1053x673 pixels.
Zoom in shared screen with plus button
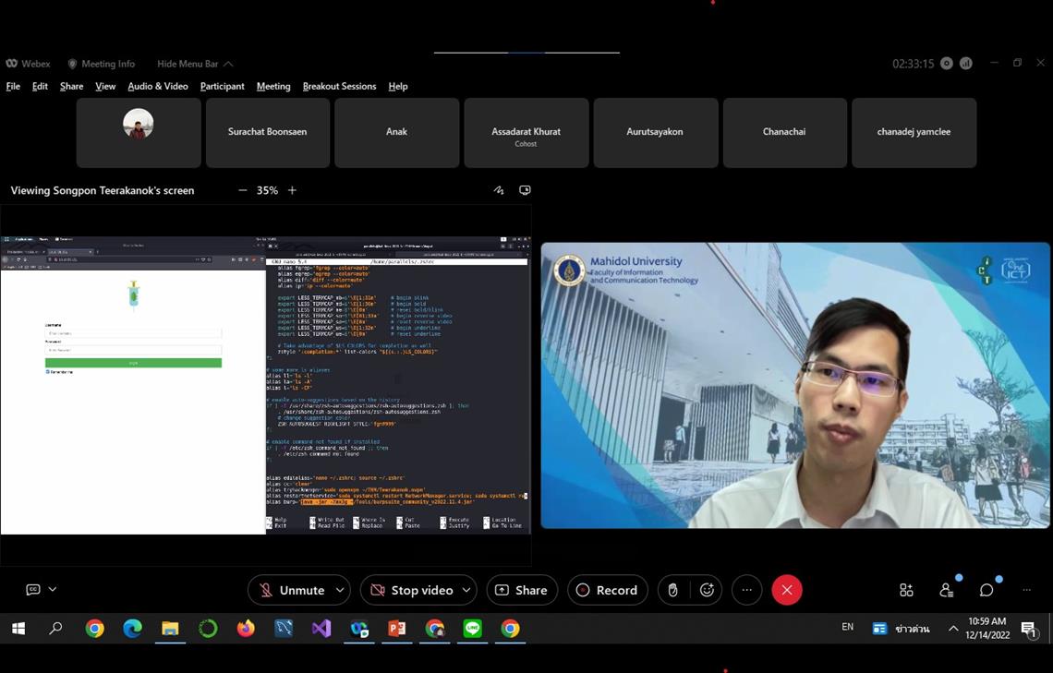(292, 190)
